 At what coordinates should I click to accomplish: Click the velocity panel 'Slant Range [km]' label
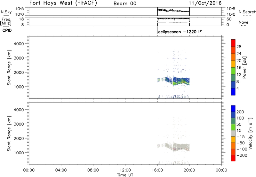pyautogui.click(x=9, y=134)
